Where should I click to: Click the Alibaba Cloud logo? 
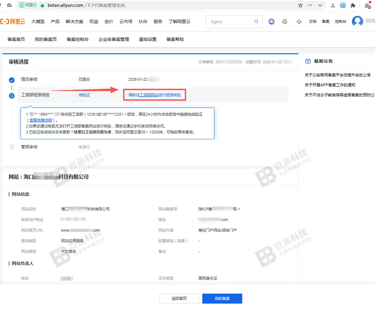pos(13,21)
